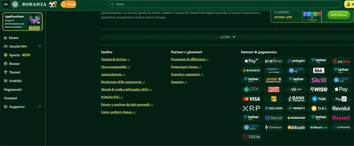Select the Blik payment logo
This screenshot has width=354, height=146.
319,71
